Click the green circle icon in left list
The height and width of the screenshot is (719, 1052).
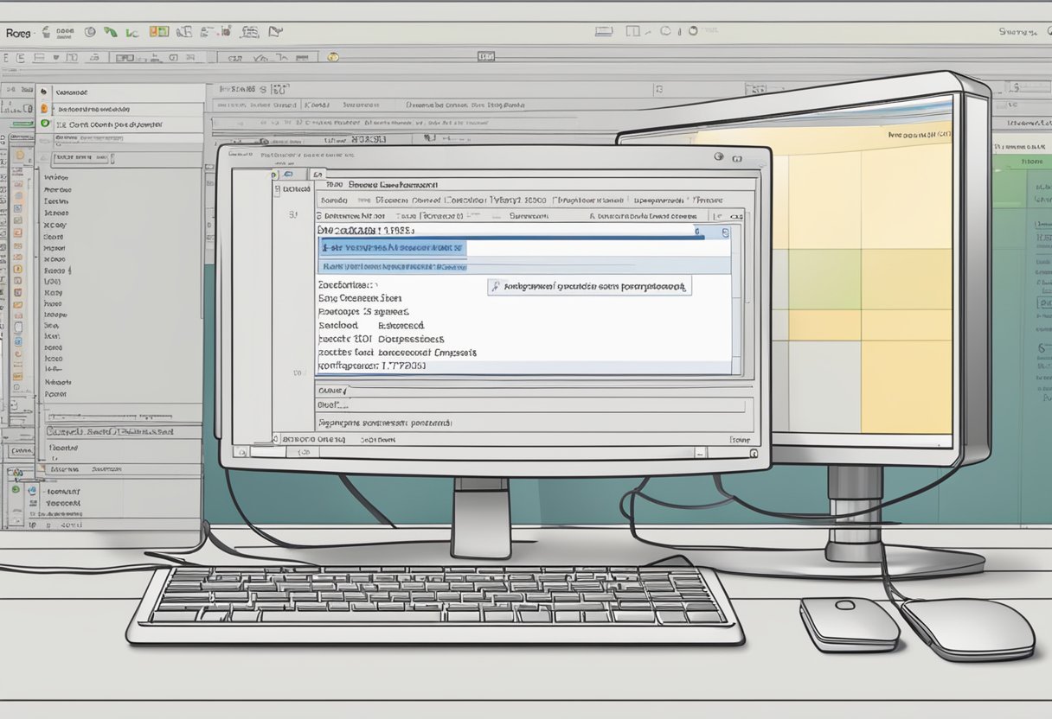(x=44, y=124)
